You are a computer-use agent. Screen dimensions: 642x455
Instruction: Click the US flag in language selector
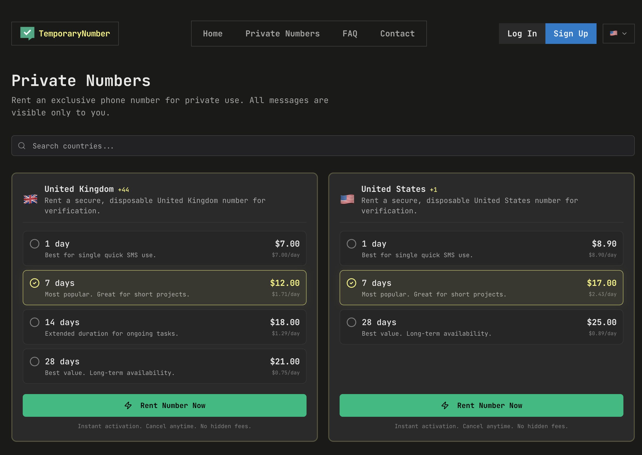click(613, 33)
